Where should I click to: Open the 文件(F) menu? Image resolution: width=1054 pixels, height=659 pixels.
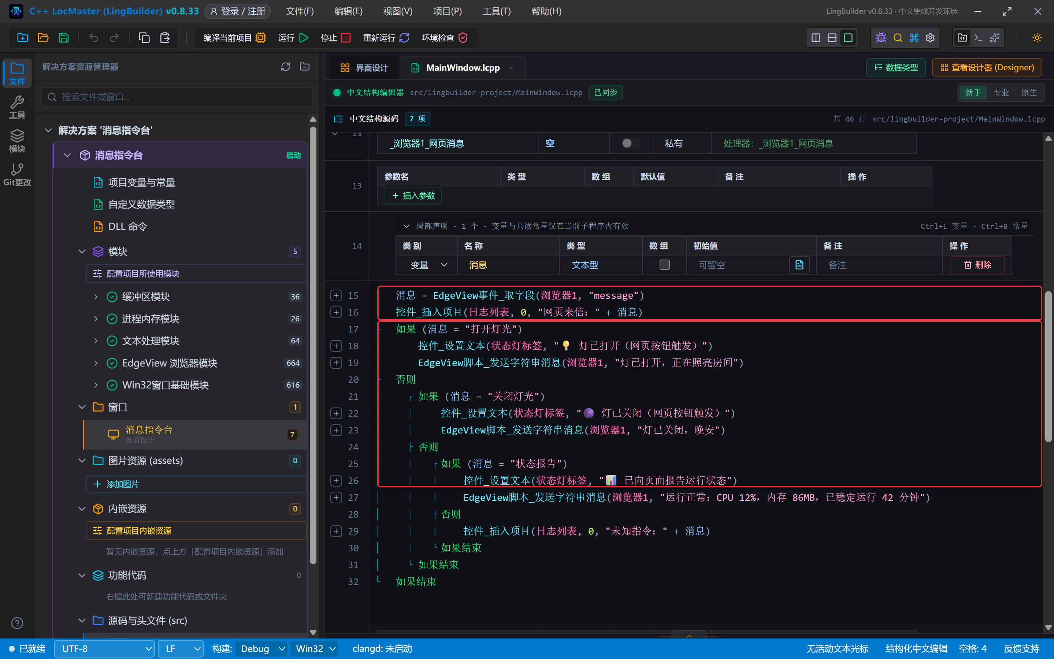[300, 11]
